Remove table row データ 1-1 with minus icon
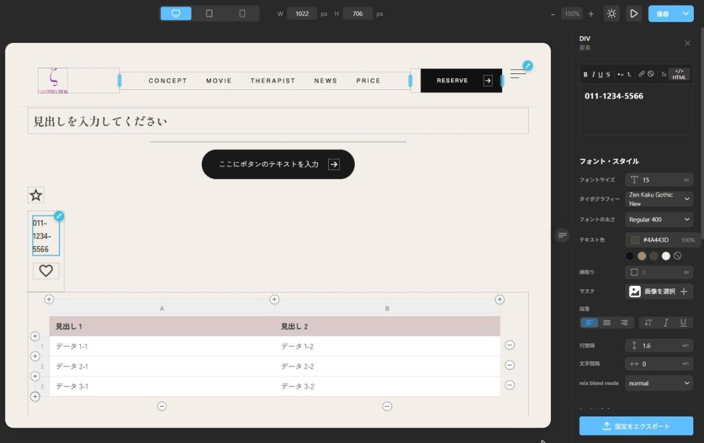Viewport: 704px width, 443px height. [510, 345]
